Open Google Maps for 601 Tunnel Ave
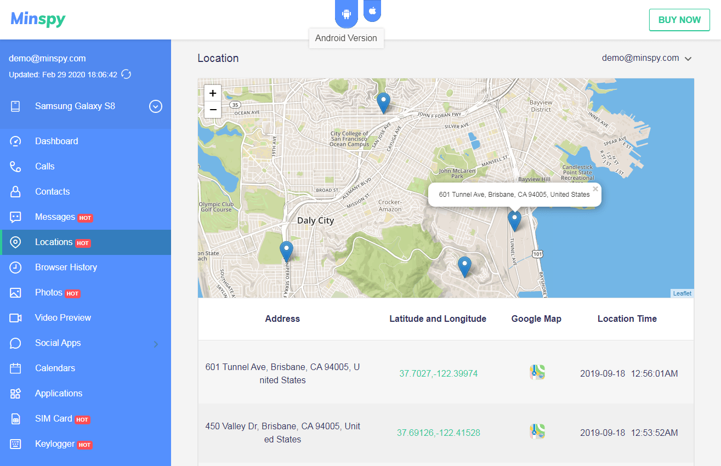The image size is (721, 466). (x=537, y=372)
